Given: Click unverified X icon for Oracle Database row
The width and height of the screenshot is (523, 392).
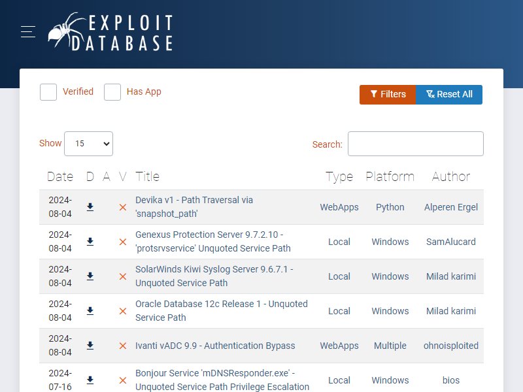Looking at the screenshot, I should coord(123,312).
